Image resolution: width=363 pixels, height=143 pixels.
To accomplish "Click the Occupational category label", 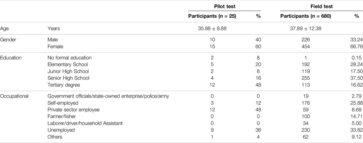I will pos(14,96).
